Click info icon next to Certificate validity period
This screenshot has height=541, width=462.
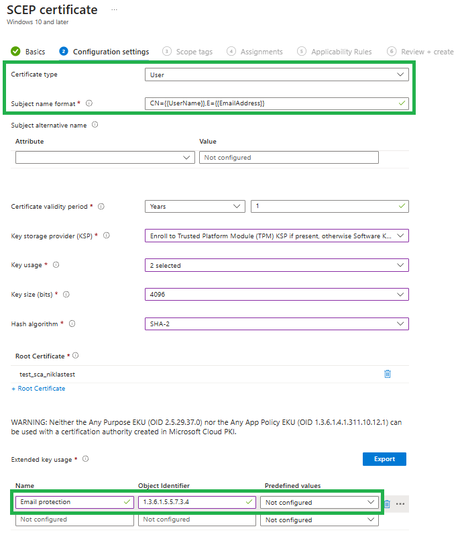pyautogui.click(x=101, y=207)
